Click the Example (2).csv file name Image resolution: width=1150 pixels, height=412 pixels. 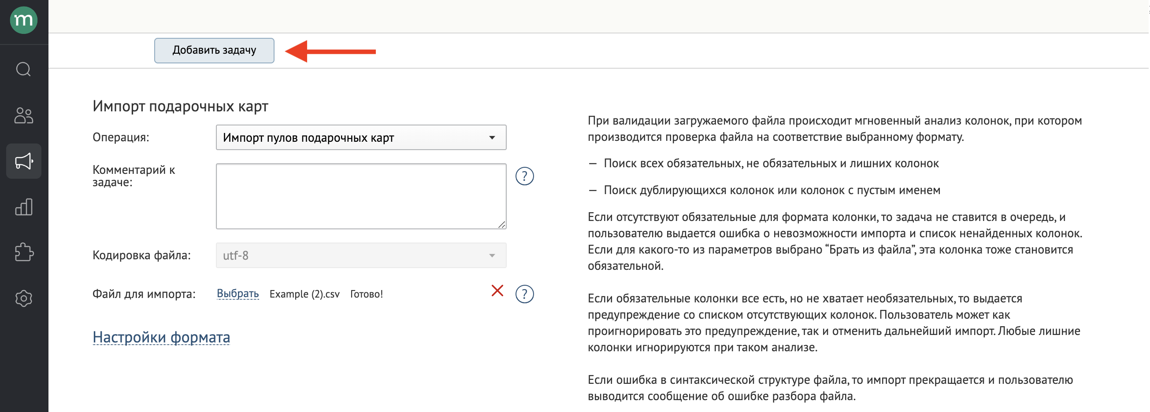tap(304, 294)
